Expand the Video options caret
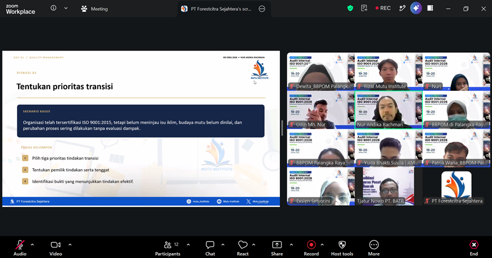Screen dimensions: 492x258 tap(70, 245)
